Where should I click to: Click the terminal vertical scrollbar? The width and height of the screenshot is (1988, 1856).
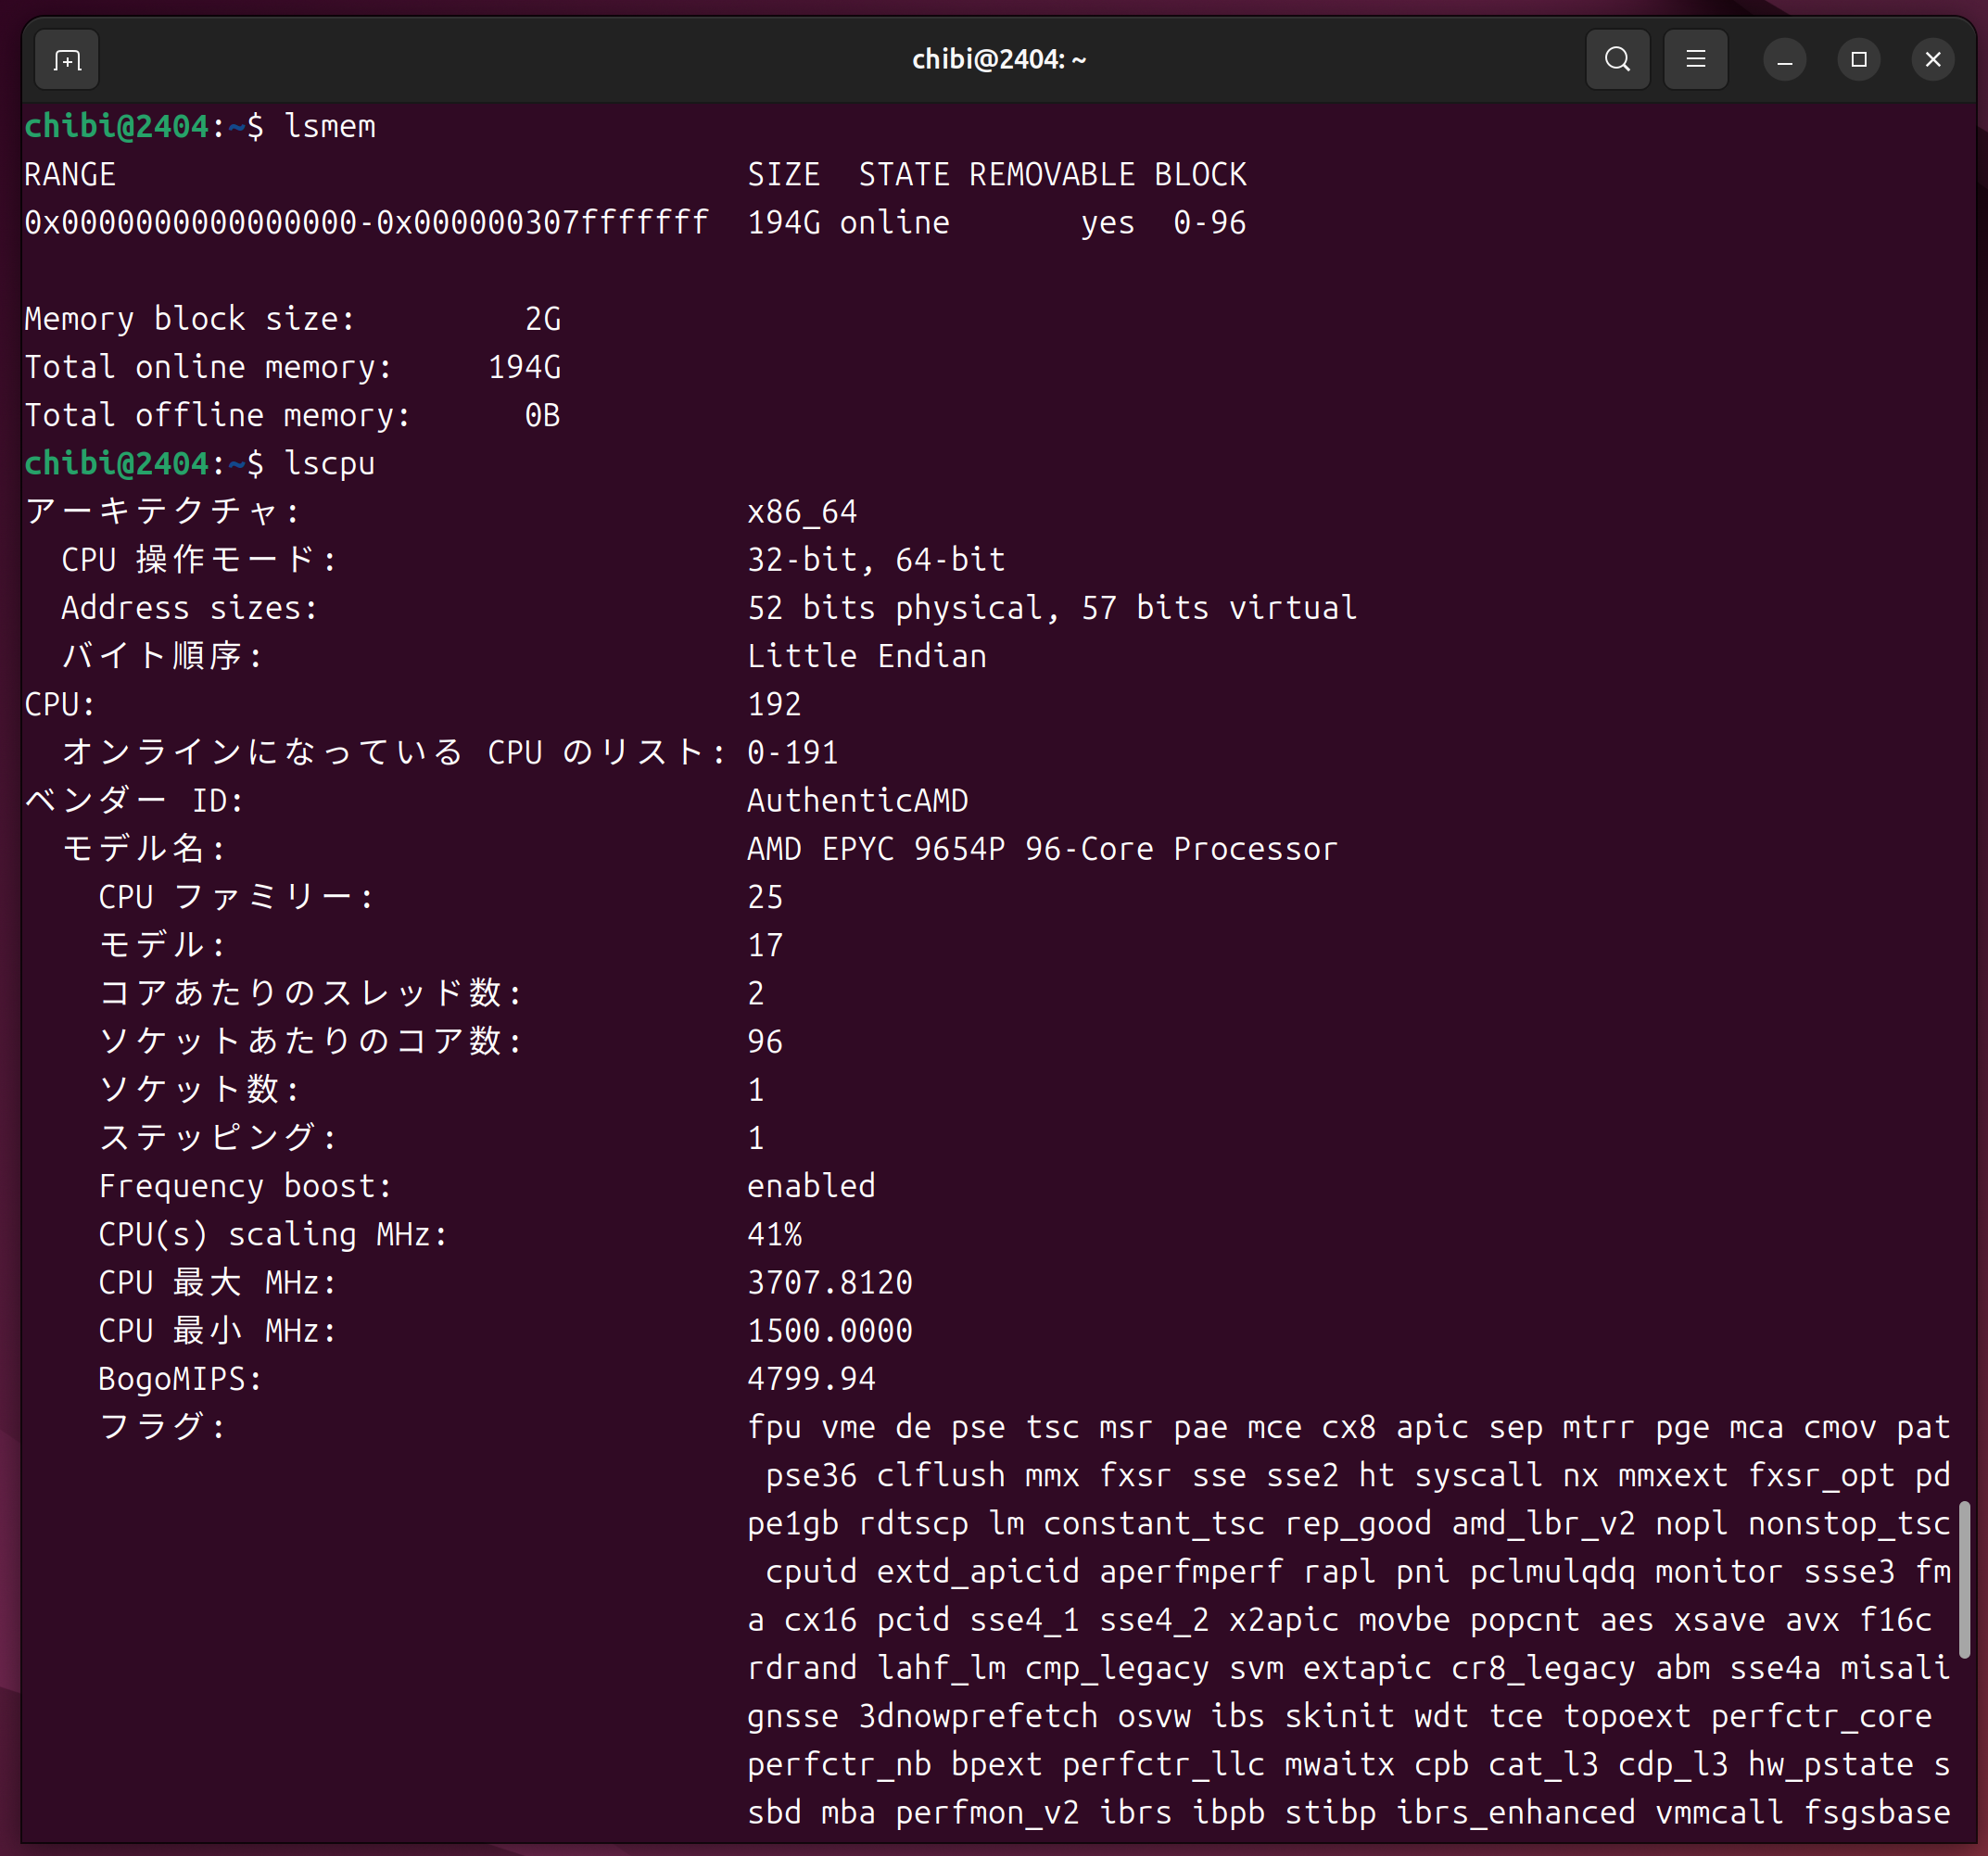pyautogui.click(x=1963, y=1578)
